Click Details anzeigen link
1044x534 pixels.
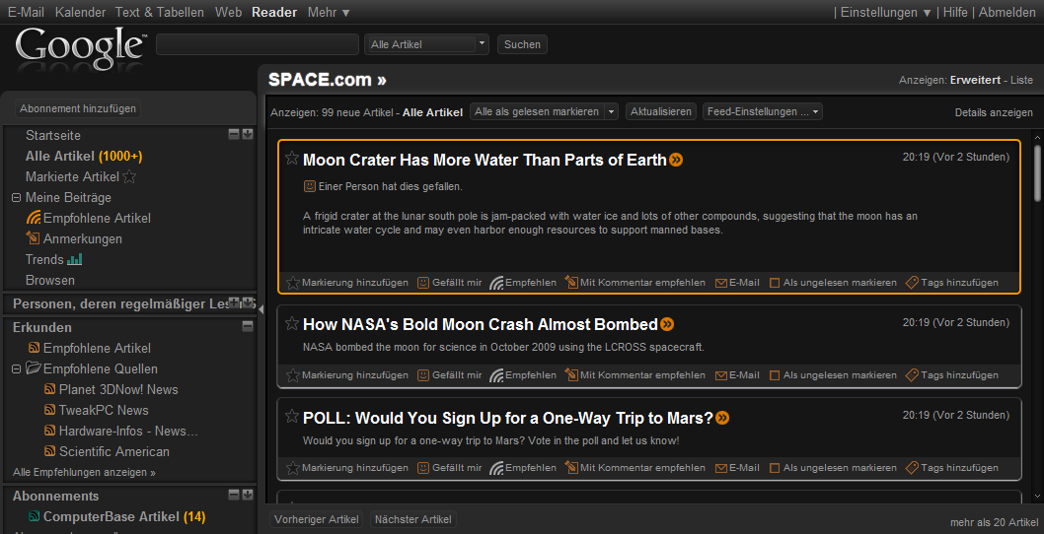pyautogui.click(x=994, y=112)
